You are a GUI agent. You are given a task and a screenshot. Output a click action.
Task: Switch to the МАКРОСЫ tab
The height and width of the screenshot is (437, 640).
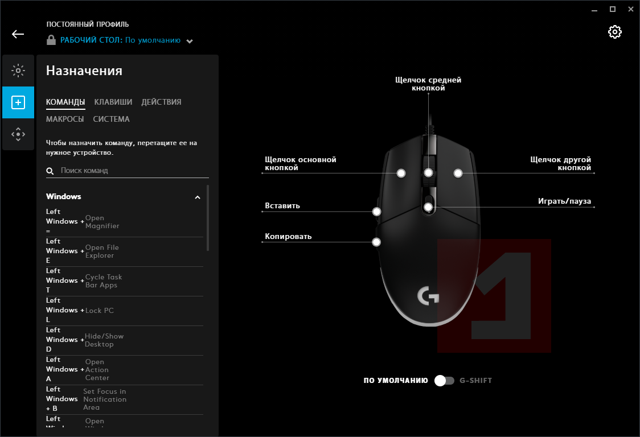pyautogui.click(x=65, y=119)
